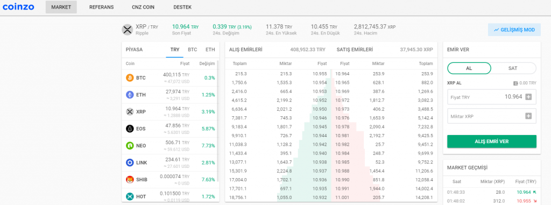Click the EOS coin icon in market list
551x205 pixels.
point(130,129)
